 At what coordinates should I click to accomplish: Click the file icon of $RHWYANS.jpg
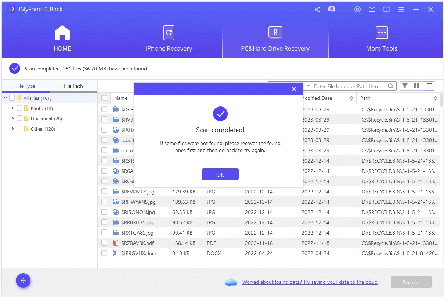(x=115, y=202)
